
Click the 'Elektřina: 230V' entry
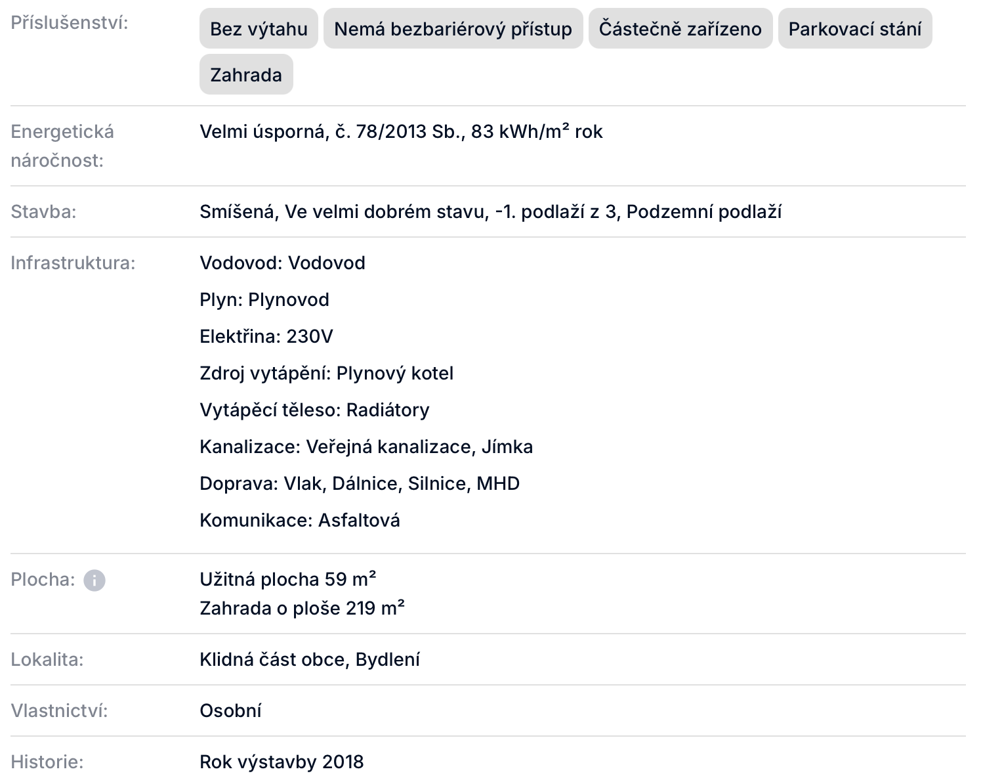click(266, 337)
